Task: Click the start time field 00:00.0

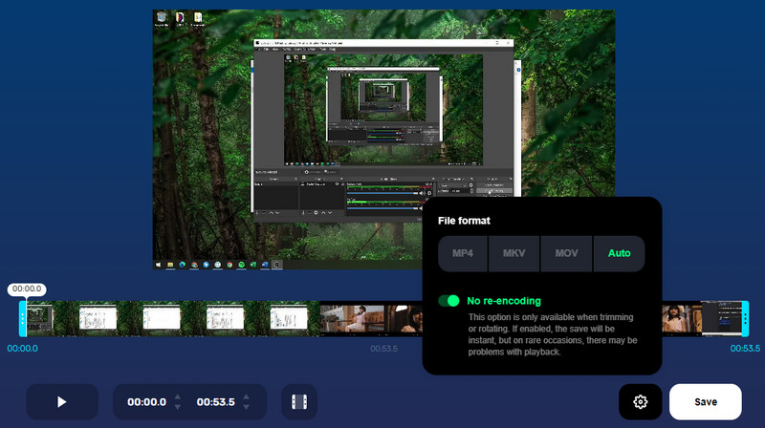Action: (x=146, y=402)
